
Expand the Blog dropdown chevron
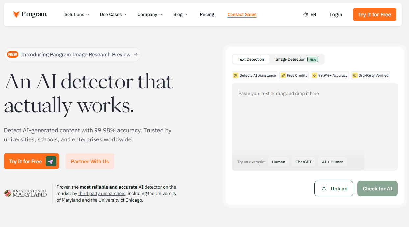point(186,15)
